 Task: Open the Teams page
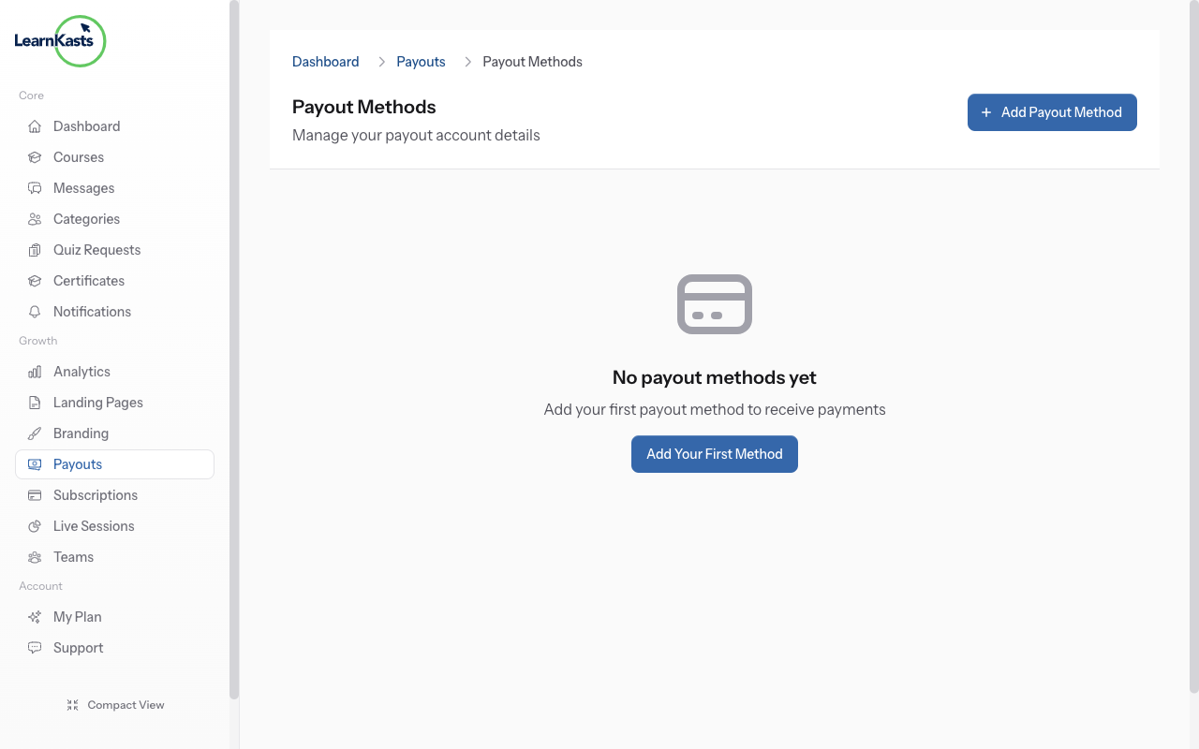73,556
